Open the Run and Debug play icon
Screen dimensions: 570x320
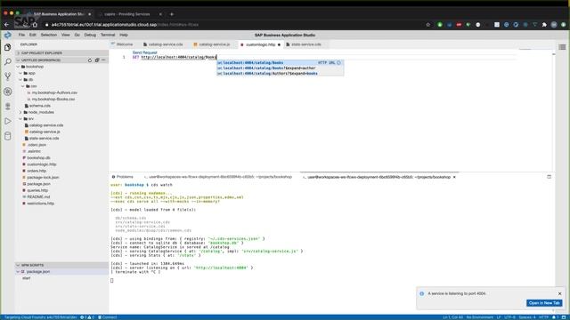click(8, 121)
